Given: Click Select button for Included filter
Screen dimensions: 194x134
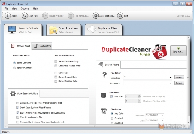Looking at the screenshot, I should [179, 77].
